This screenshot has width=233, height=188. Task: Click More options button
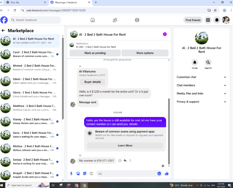click(145, 53)
